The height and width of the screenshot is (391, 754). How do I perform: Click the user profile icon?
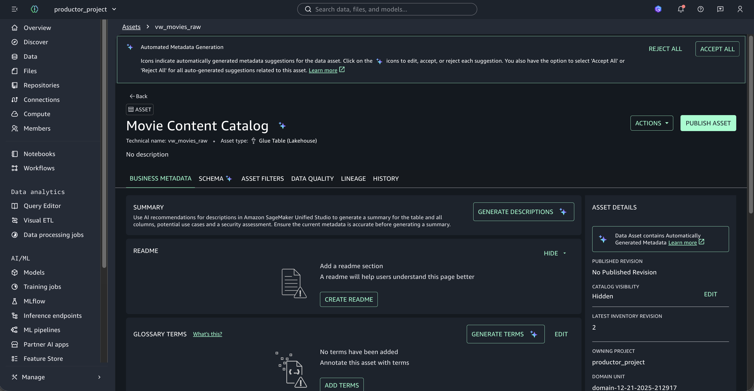[x=740, y=9]
